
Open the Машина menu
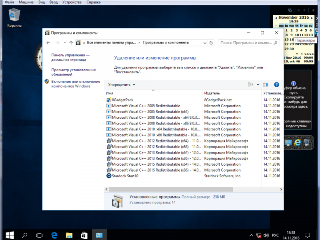tap(26, 2)
